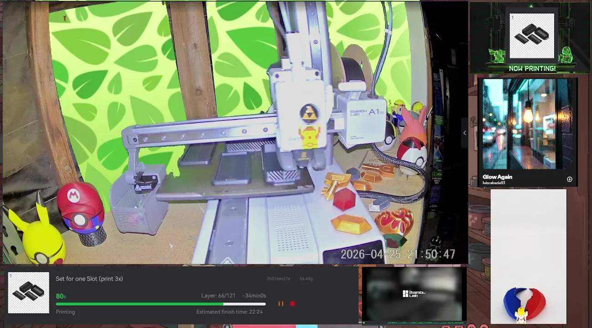Open the 'Glow Again' album artwork
The height and width of the screenshot is (328, 592).
pyautogui.click(x=528, y=124)
